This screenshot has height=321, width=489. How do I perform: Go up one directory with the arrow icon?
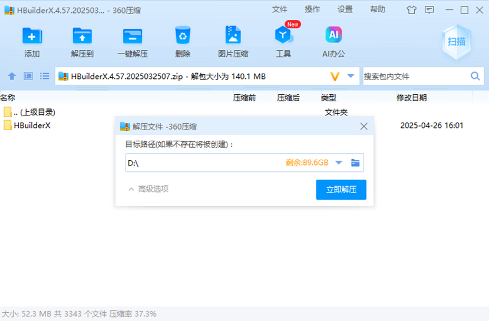pos(12,76)
